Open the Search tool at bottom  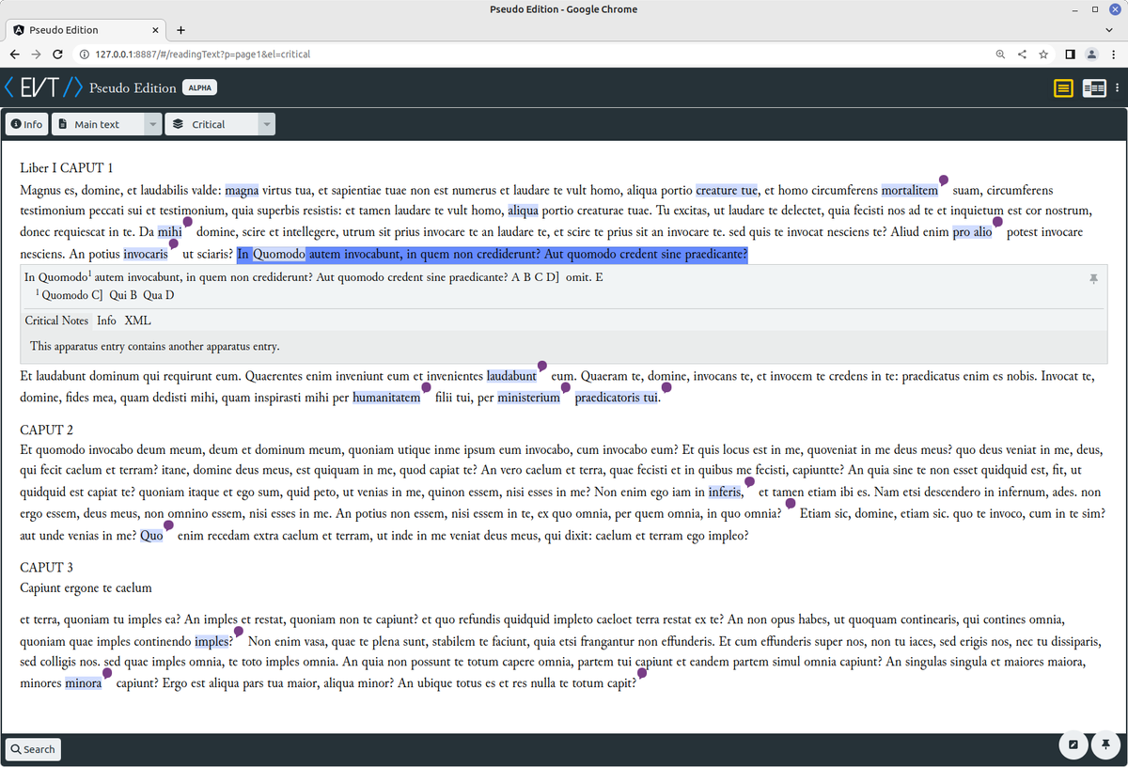[x=33, y=749]
